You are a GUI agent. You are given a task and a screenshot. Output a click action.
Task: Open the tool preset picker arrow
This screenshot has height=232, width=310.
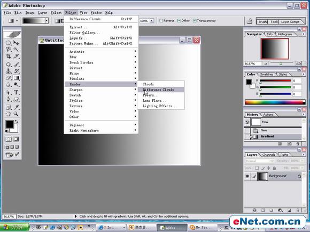coord(17,20)
